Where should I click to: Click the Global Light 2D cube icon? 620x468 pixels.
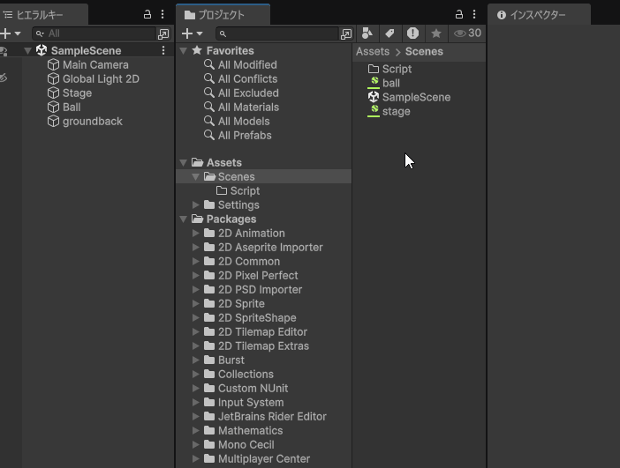[53, 79]
